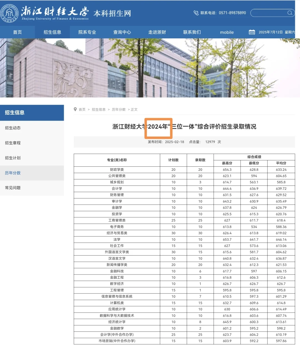Click the 社会工作 row name

[x=117, y=246]
